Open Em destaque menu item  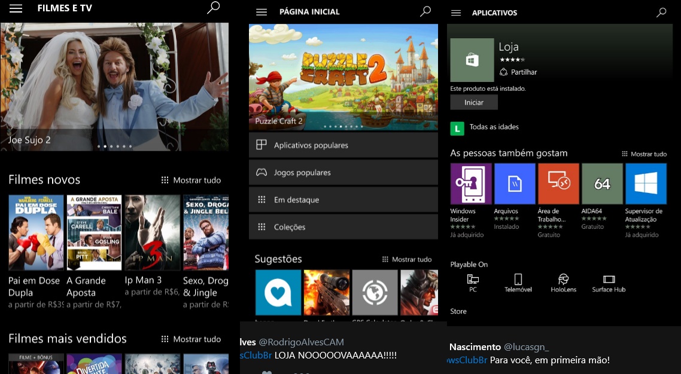pos(343,200)
